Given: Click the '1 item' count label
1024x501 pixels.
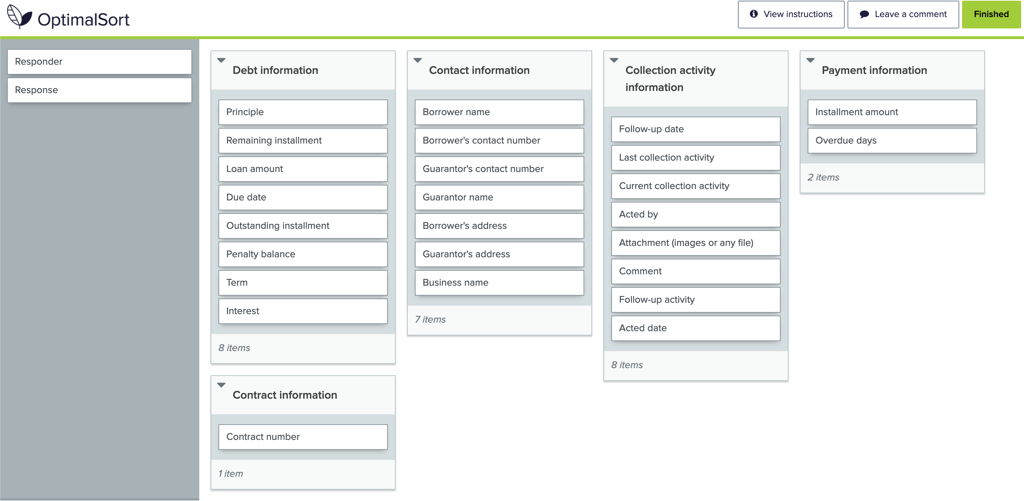Looking at the screenshot, I should click(231, 474).
